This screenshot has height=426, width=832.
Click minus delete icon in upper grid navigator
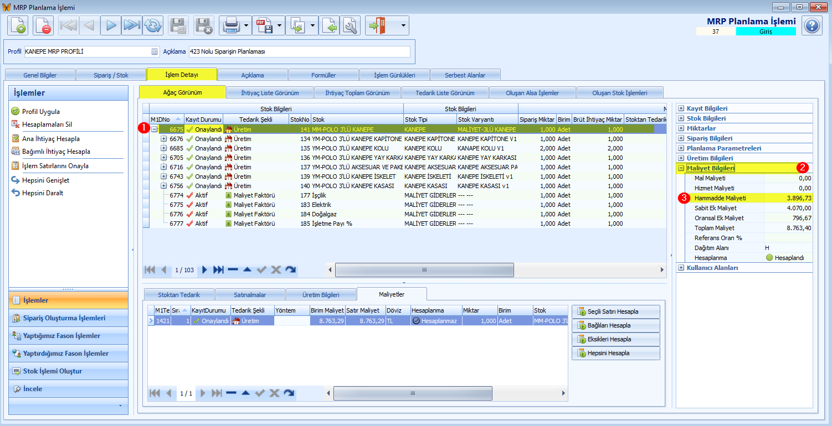coord(233,270)
